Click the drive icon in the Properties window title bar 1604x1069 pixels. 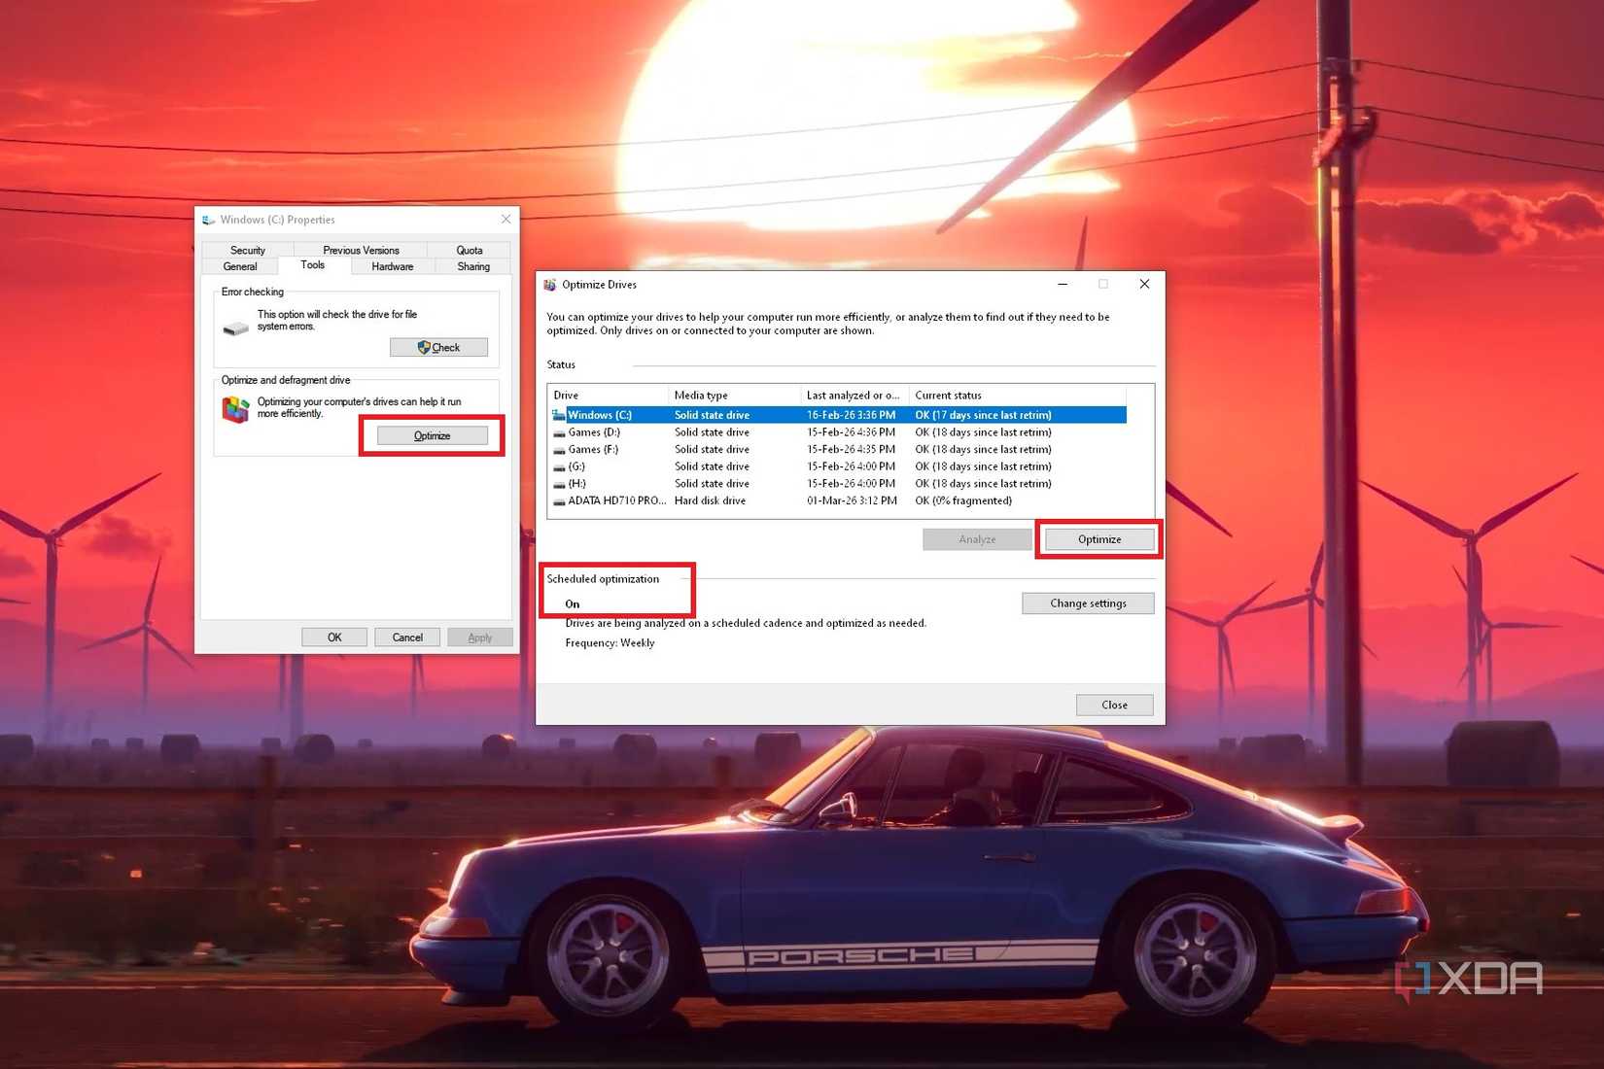[210, 219]
